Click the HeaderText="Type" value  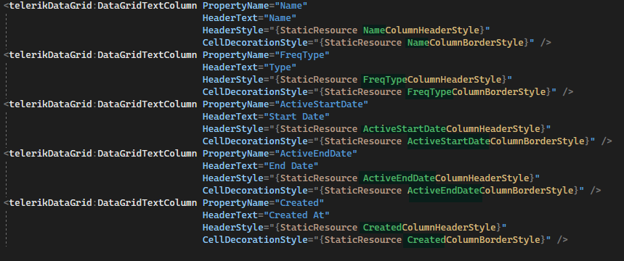tap(280, 67)
